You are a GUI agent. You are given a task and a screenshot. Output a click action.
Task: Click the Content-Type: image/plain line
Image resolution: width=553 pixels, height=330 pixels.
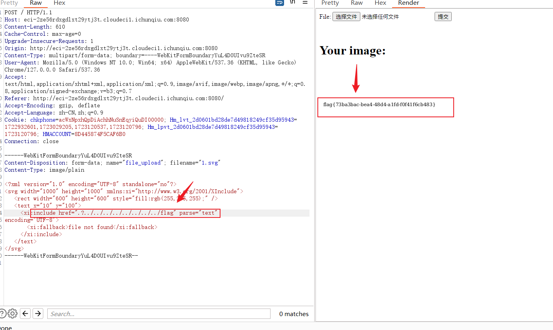coord(44,170)
